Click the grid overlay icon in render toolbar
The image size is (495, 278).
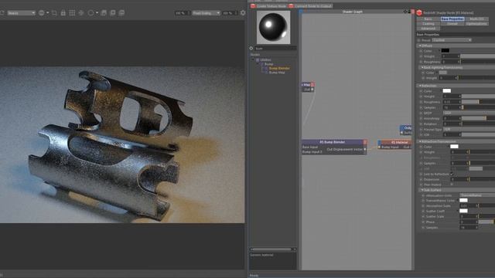(x=72, y=13)
